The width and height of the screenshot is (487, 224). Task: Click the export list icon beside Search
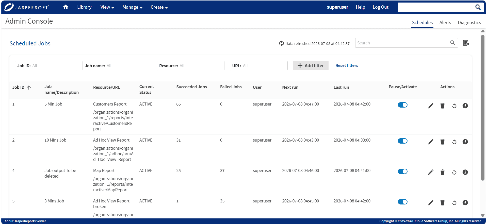[466, 43]
